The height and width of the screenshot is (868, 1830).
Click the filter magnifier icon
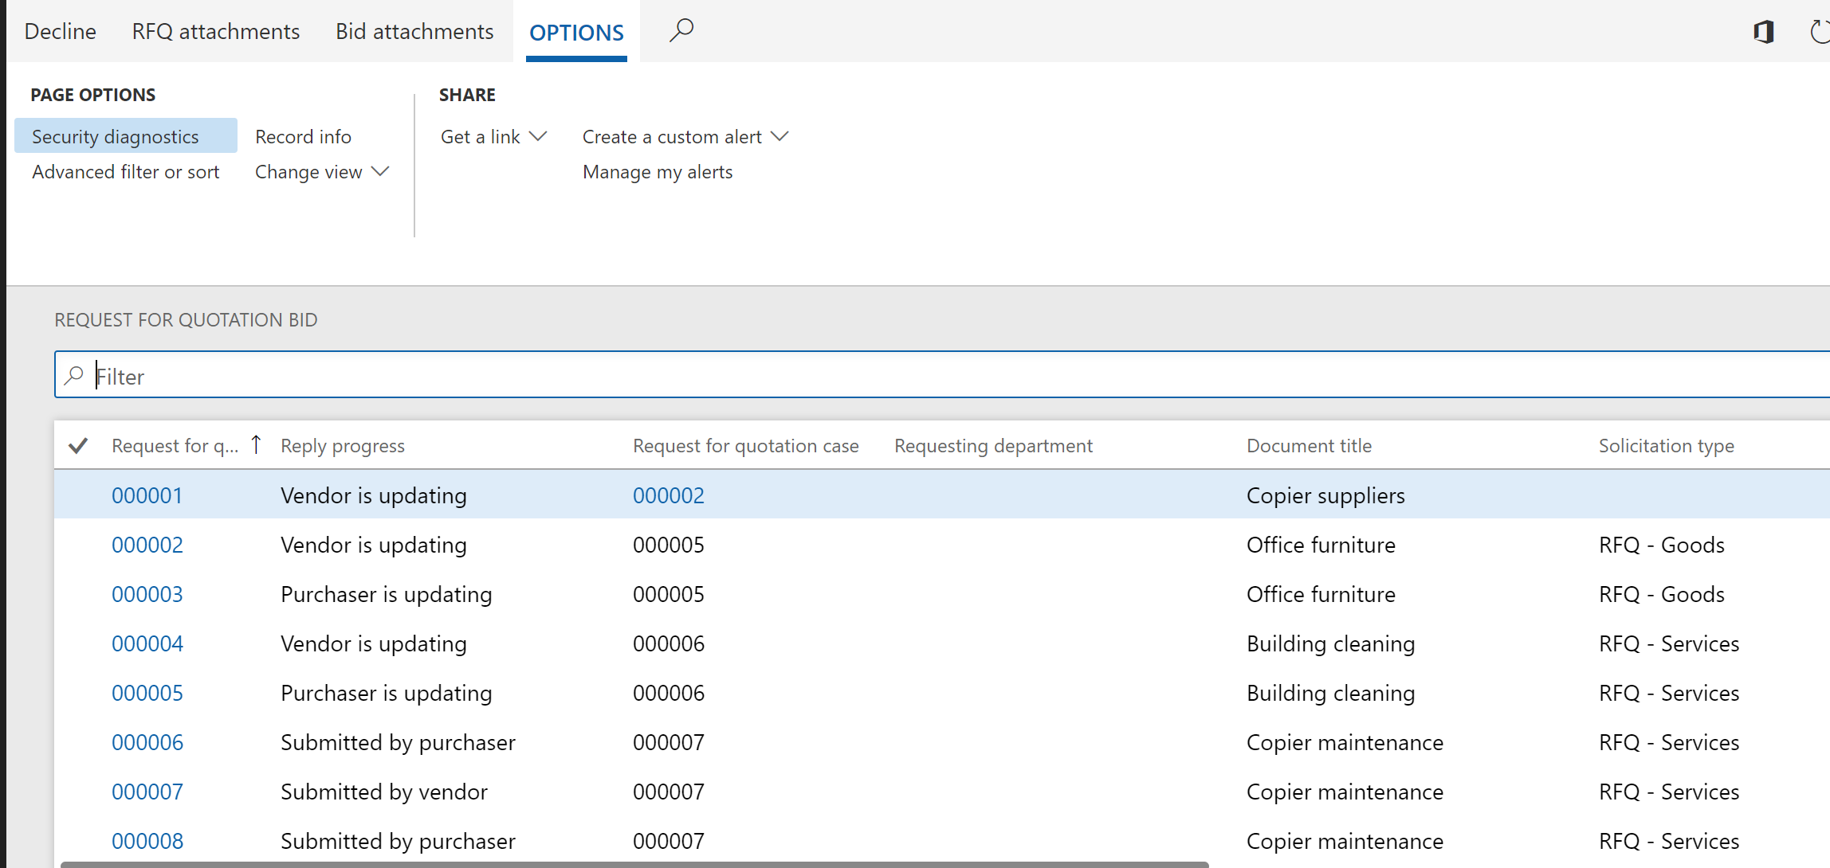pyautogui.click(x=74, y=375)
